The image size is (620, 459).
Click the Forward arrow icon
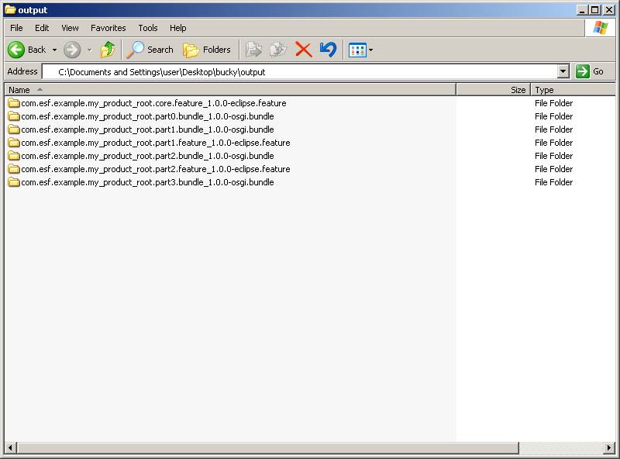tap(72, 50)
